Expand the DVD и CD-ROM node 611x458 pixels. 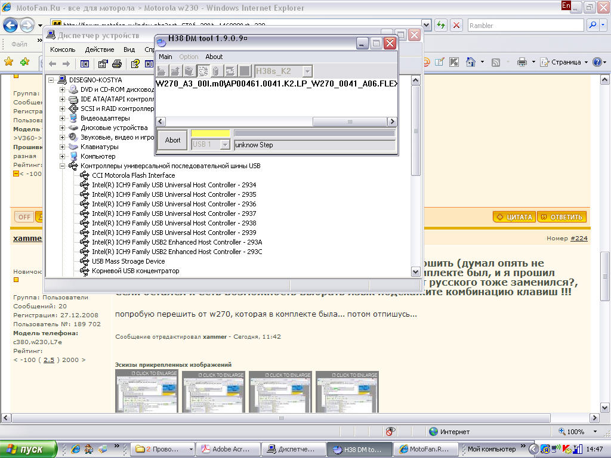[x=62, y=89]
